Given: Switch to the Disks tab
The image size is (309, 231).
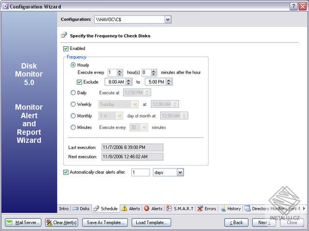Looking at the screenshot, I should pyautogui.click(x=81, y=208).
